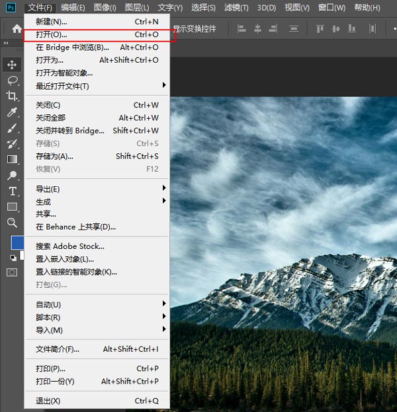This screenshot has height=412, width=397.
Task: Toggle Quick Mask mode
Action: coord(12,272)
